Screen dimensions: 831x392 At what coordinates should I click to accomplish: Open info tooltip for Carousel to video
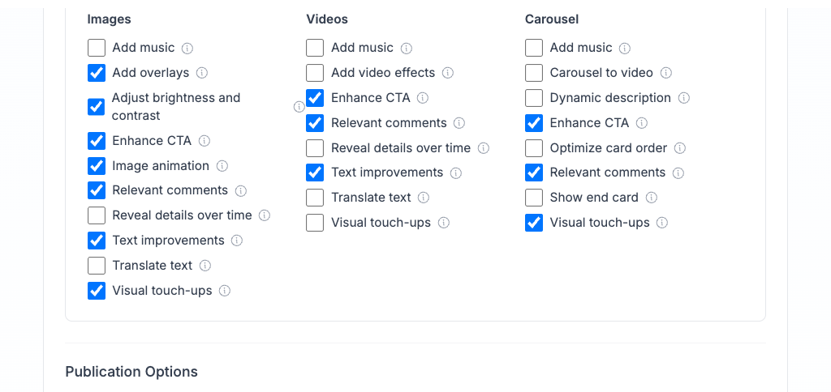coord(666,73)
